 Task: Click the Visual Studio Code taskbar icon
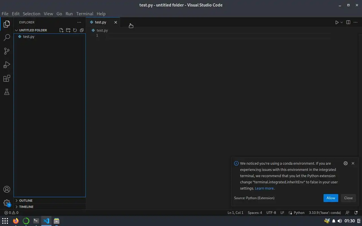coord(46,221)
